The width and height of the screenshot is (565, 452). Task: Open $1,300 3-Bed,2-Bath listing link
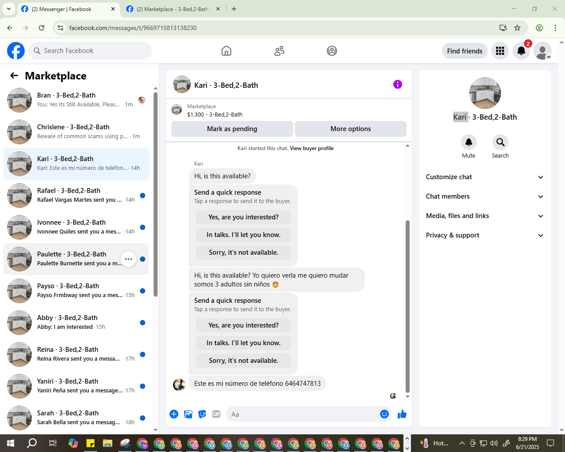[x=215, y=114]
